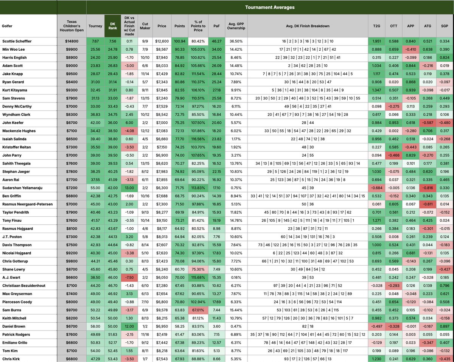Click the T2G column header

(377, 26)
